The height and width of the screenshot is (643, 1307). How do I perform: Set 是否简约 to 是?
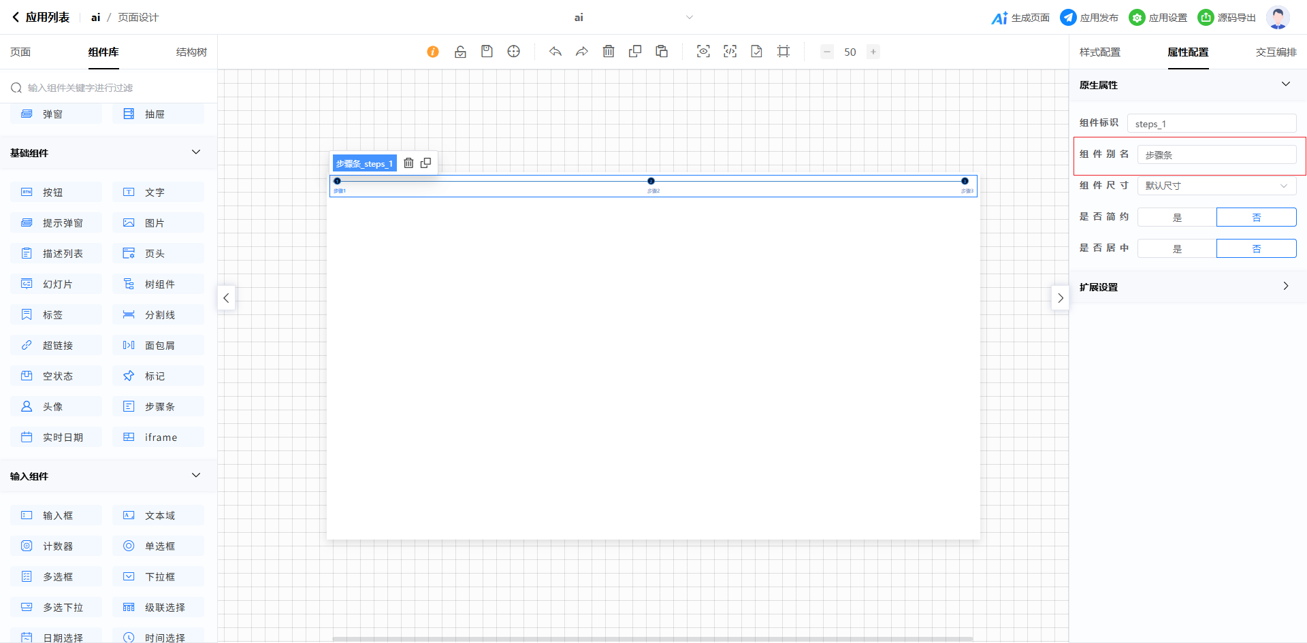click(x=1177, y=217)
